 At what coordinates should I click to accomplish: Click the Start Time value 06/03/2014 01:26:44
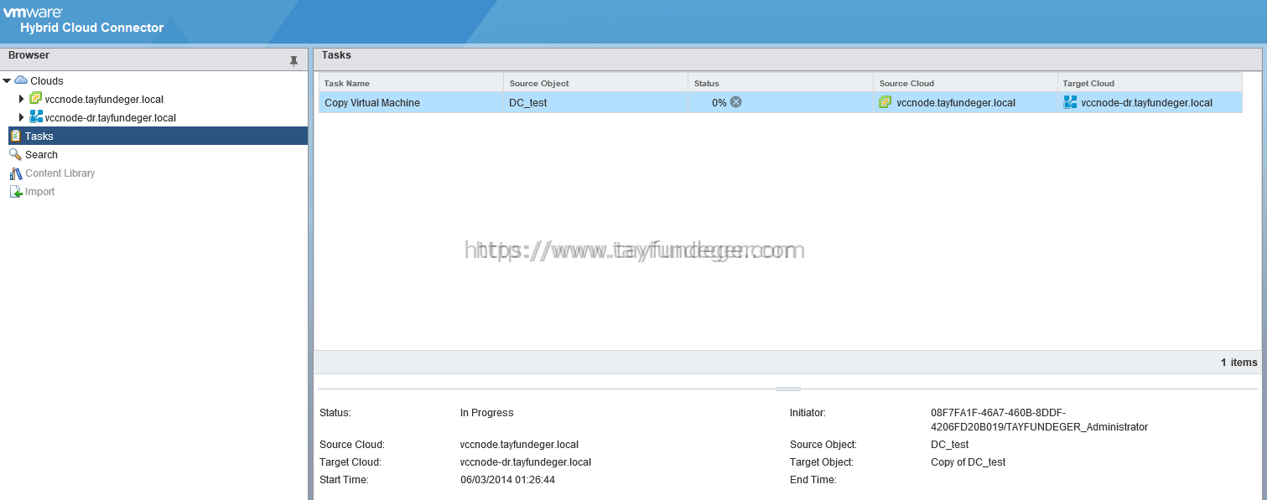tap(507, 480)
